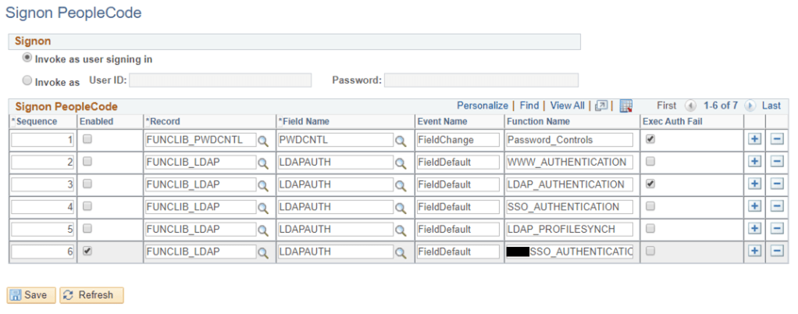Enable the Password_Controls sequence 1 checkbox
This screenshot has width=798, height=314.
coord(88,139)
